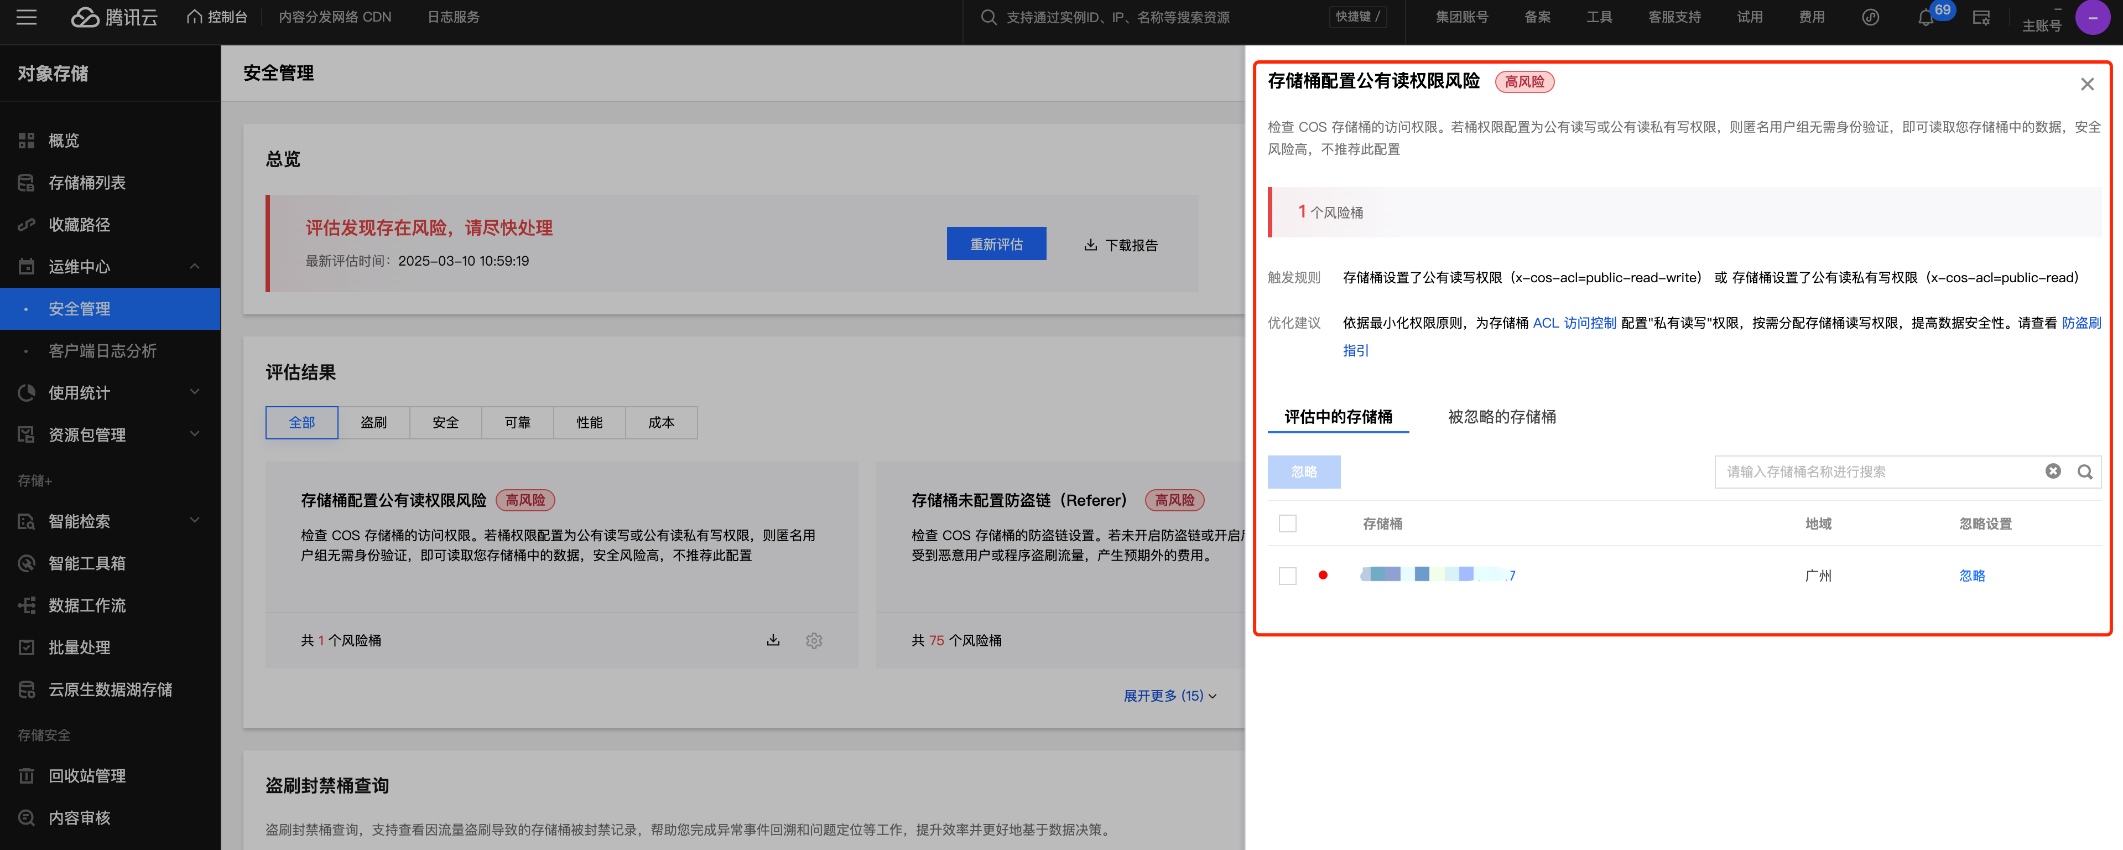This screenshot has width=2123, height=850.
Task: Select the 全部 filter tab
Action: [x=301, y=422]
